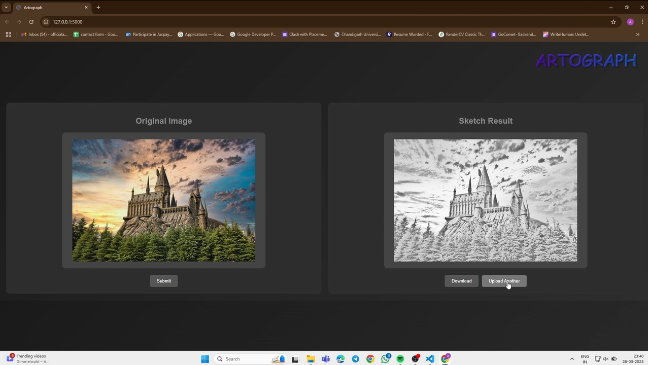Open Microsoft Edge from taskbar
This screenshot has height=365, width=648.
pos(340,359)
